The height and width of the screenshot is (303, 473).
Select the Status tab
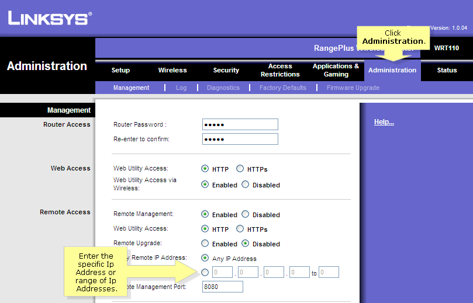(447, 71)
